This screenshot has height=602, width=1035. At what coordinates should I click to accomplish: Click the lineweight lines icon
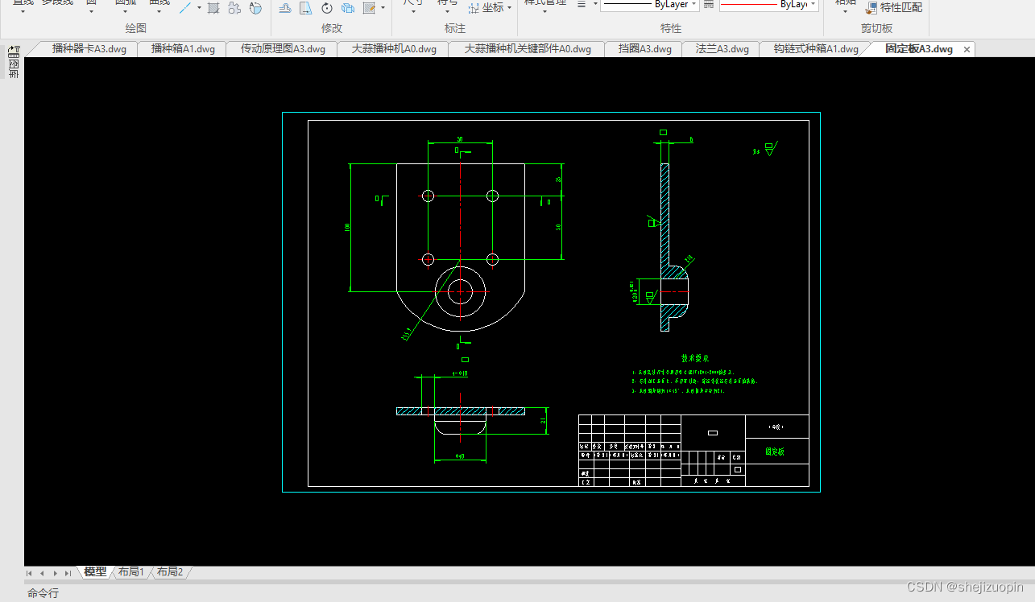[x=582, y=5]
